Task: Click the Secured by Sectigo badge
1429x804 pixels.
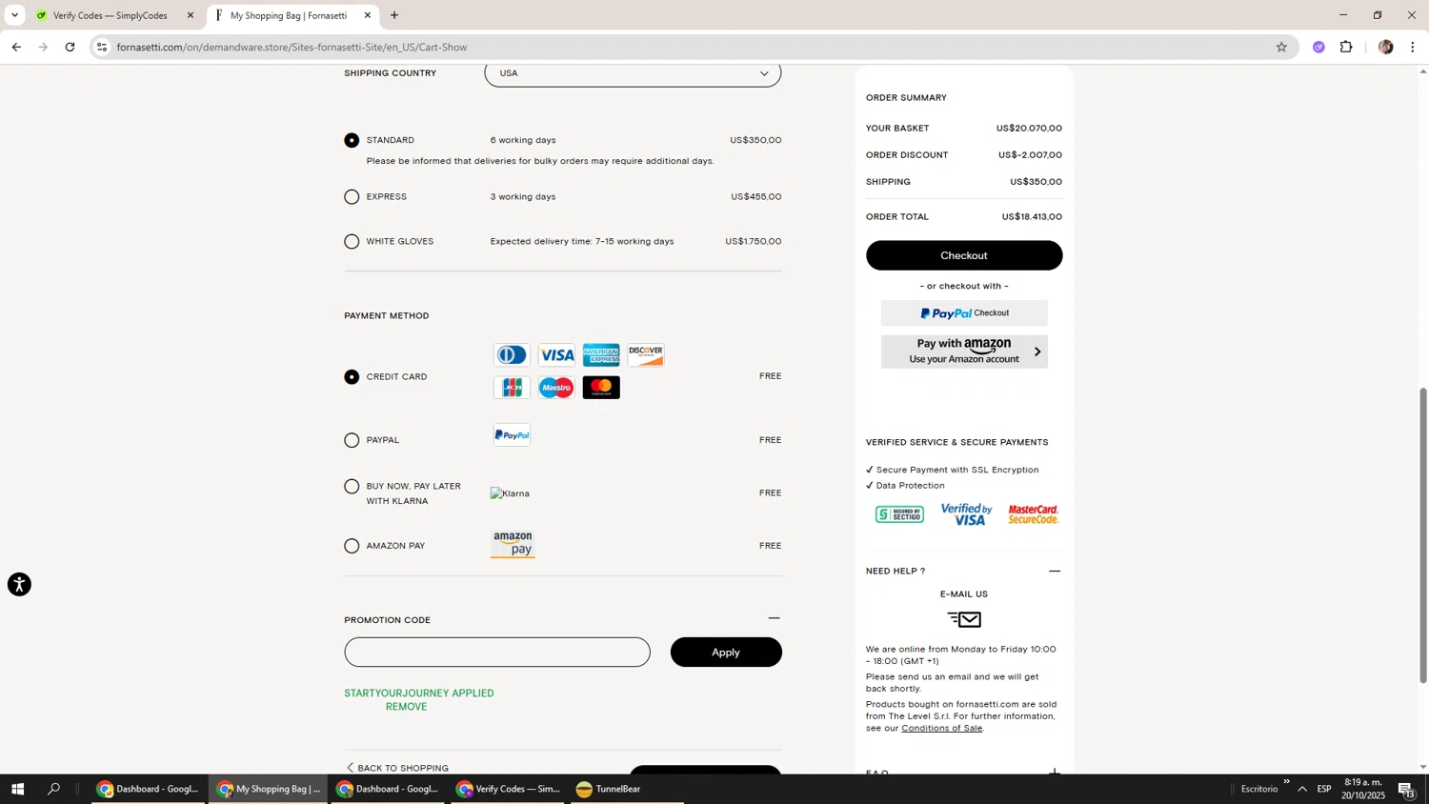Action: [x=899, y=515]
